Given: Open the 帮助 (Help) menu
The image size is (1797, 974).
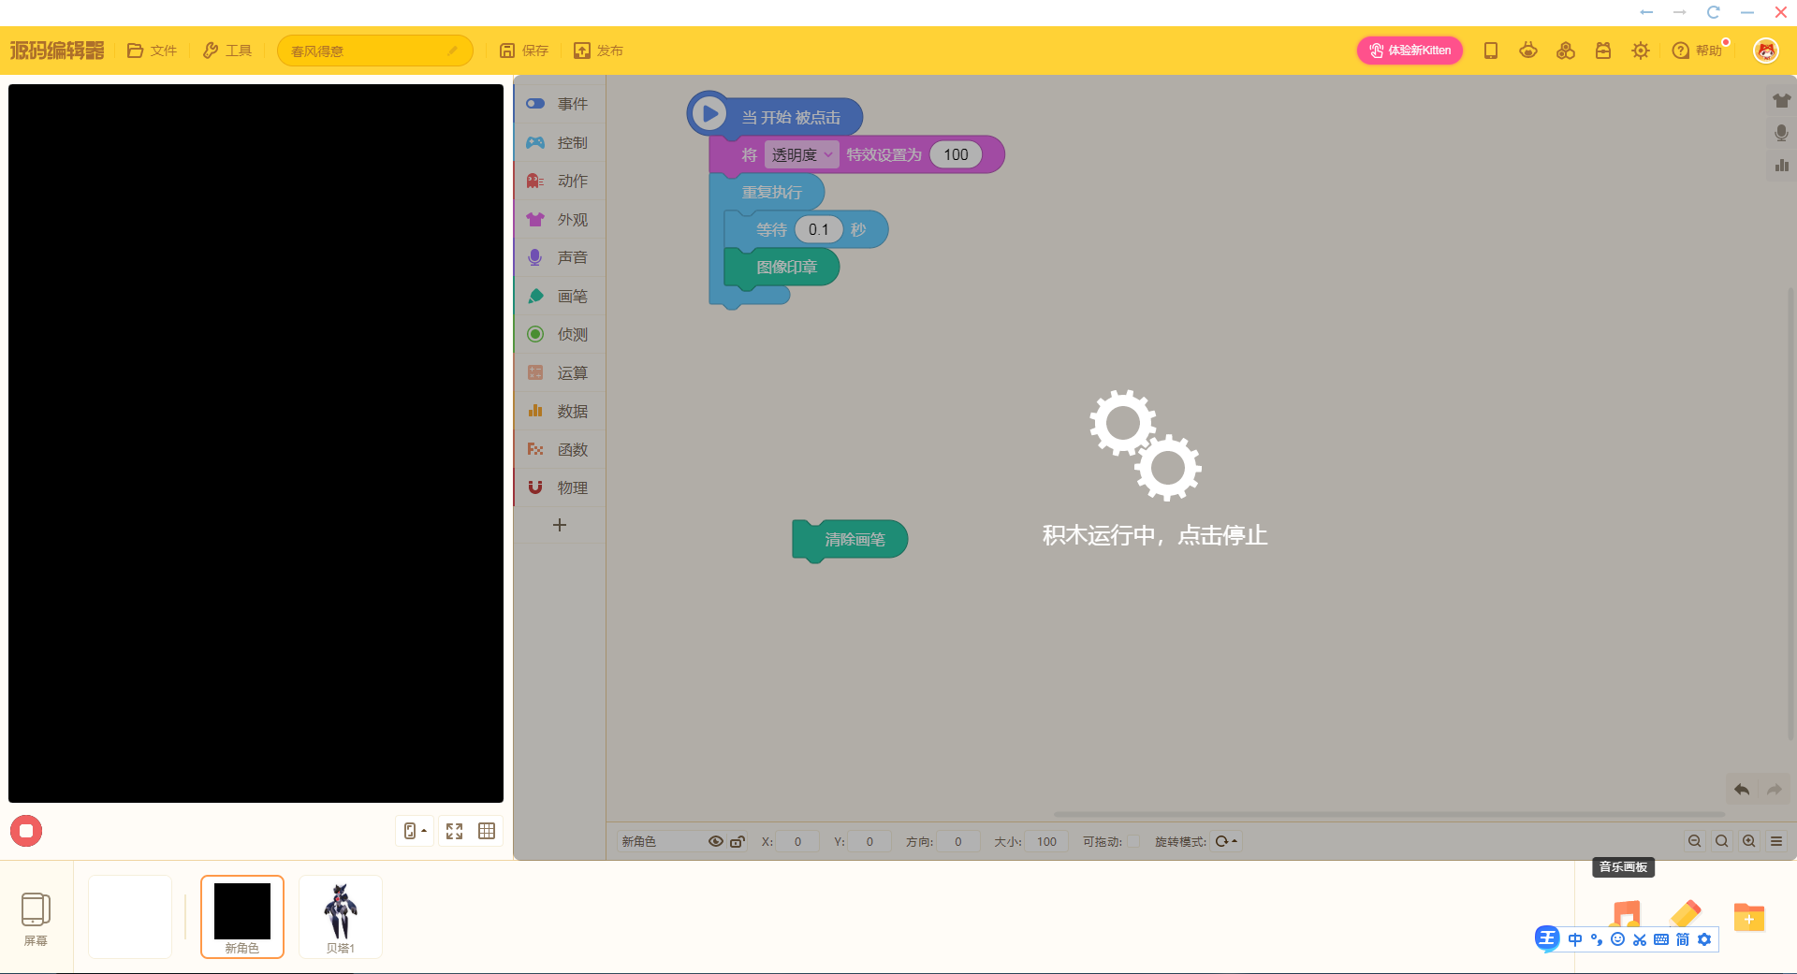Looking at the screenshot, I should (x=1697, y=51).
